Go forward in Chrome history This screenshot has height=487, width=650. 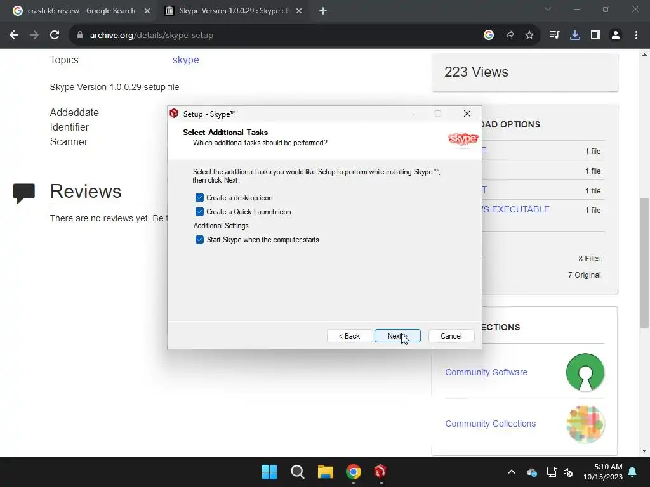(34, 36)
